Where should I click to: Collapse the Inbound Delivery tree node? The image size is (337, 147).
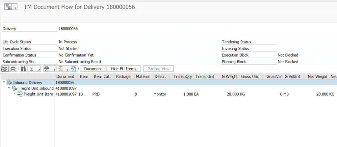pos(4,82)
